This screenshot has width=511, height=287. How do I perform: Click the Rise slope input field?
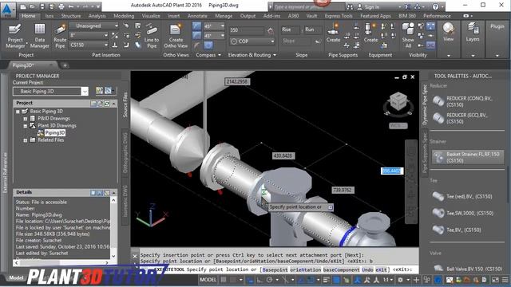point(290,29)
